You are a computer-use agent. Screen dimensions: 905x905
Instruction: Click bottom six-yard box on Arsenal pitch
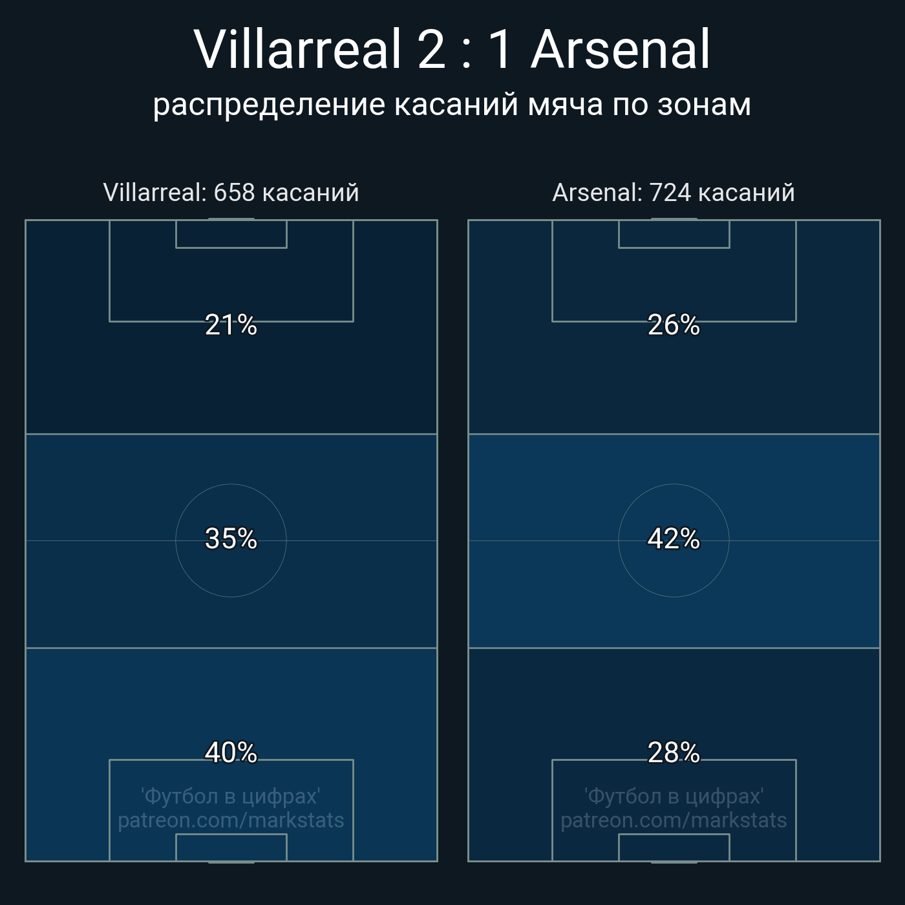click(674, 847)
